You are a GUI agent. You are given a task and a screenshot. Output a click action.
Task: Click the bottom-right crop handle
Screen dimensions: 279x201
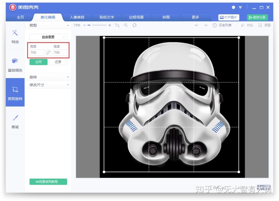pos(239,172)
